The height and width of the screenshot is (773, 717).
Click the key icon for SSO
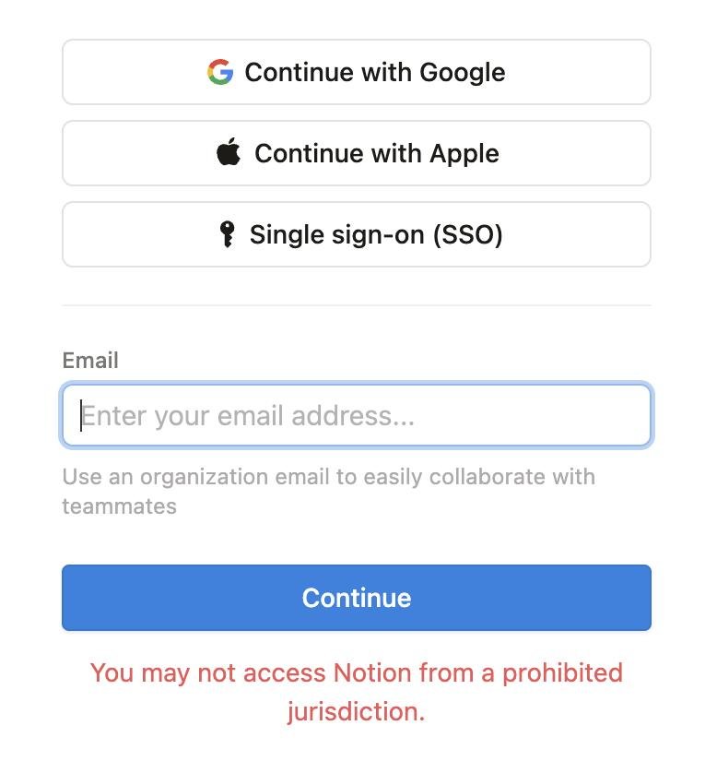pos(227,234)
